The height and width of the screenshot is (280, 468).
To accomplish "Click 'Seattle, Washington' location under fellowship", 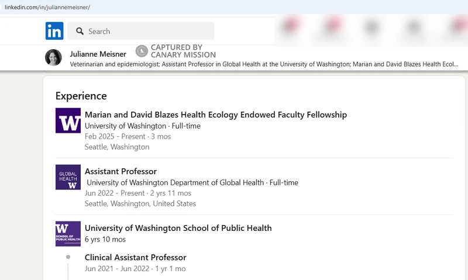I will click(x=117, y=147).
